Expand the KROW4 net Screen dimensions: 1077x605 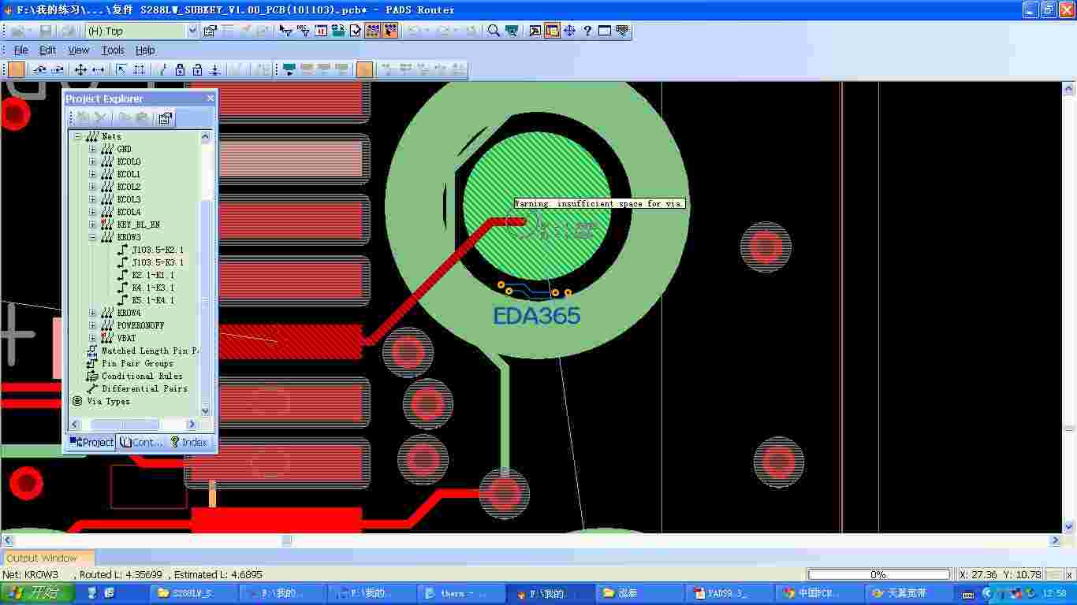tap(92, 313)
